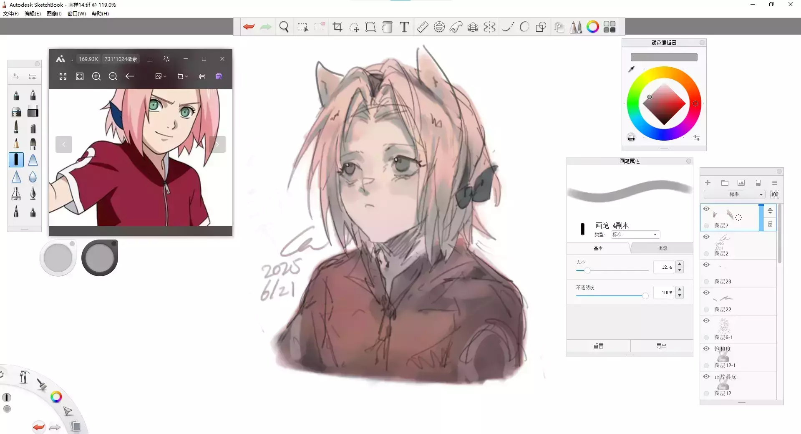
Task: Click the eyedropper in Color Editor
Action: [x=632, y=69]
